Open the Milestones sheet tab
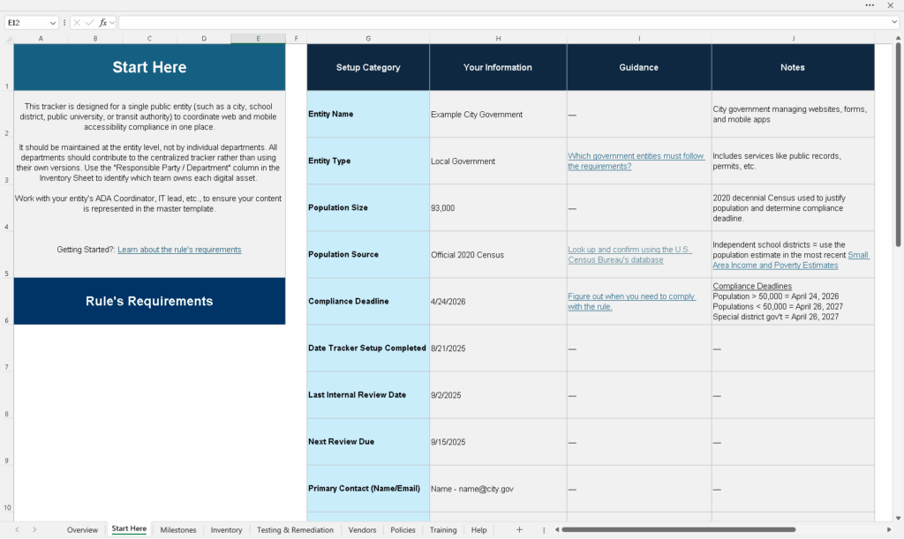Screen dimensions: 904x539 (178, 530)
